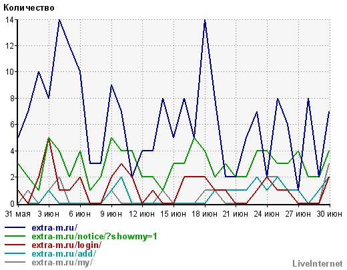Click the teal legend line swatch
Screen dimensions: 347x270
(x=15, y=253)
